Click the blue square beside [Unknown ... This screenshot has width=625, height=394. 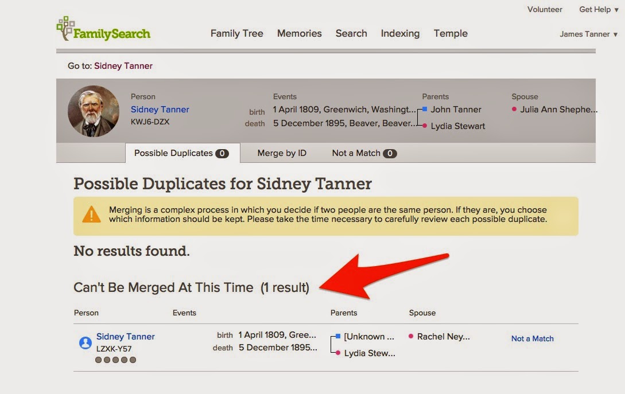tap(338, 336)
